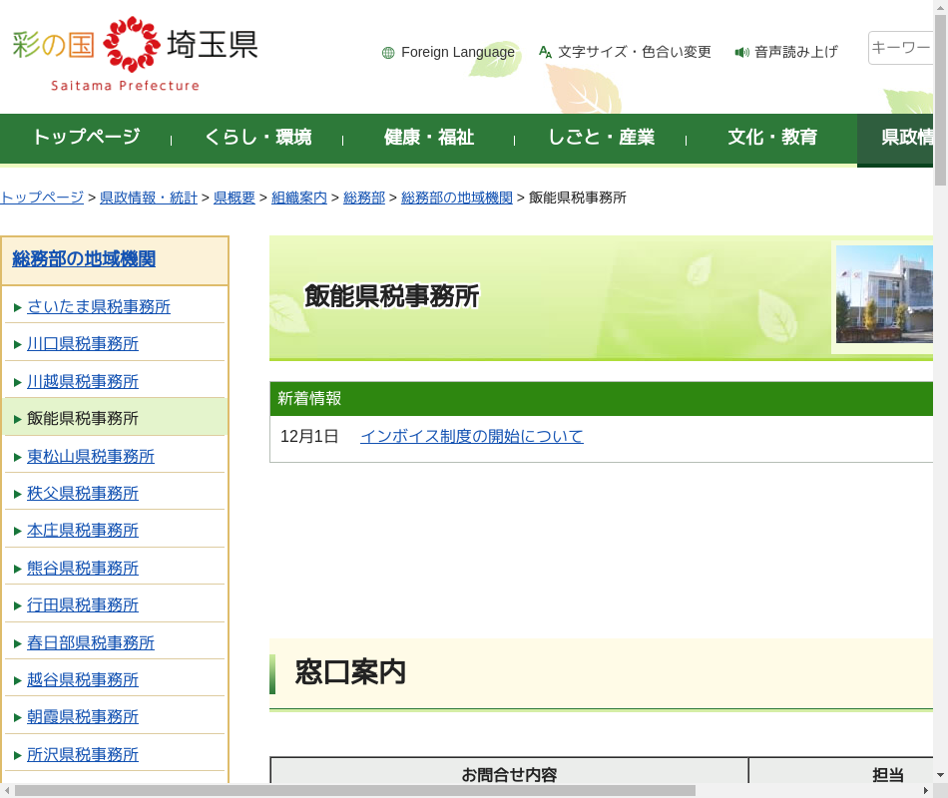Image resolution: width=948 pixels, height=798 pixels.
Task: Open the 総務部の地域機関 sidebar heading
Action: tap(84, 259)
